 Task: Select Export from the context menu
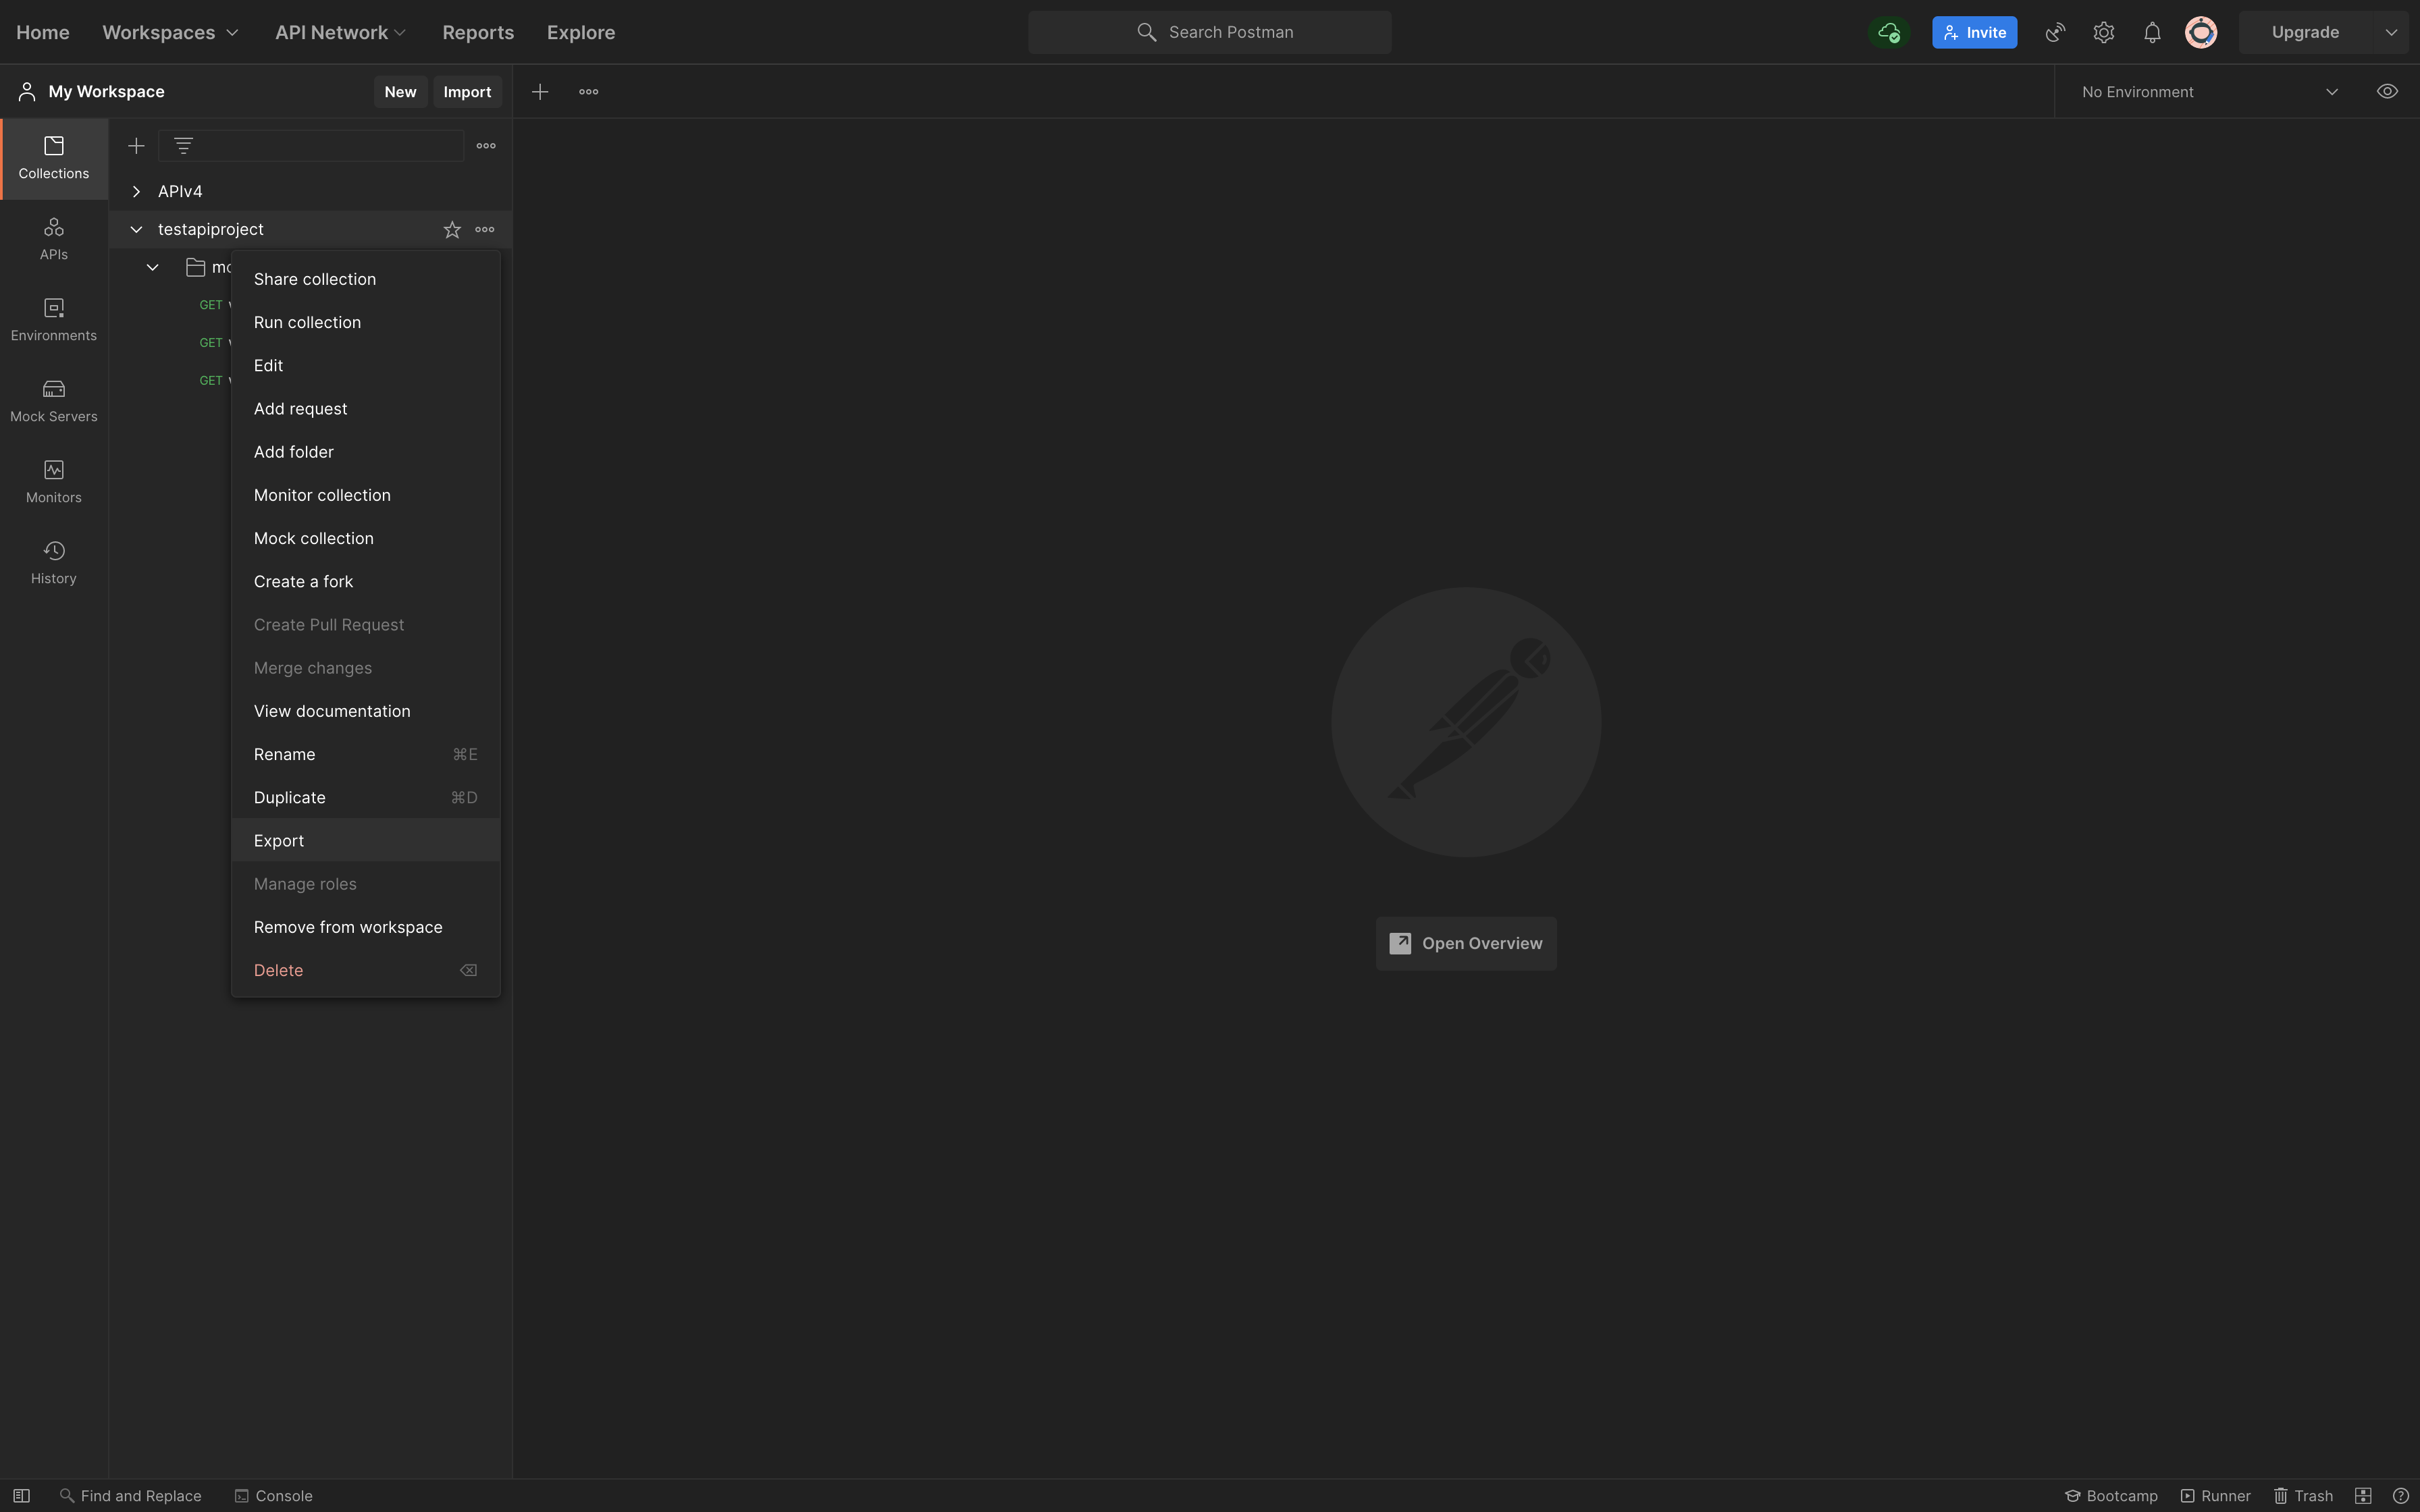[x=279, y=840]
